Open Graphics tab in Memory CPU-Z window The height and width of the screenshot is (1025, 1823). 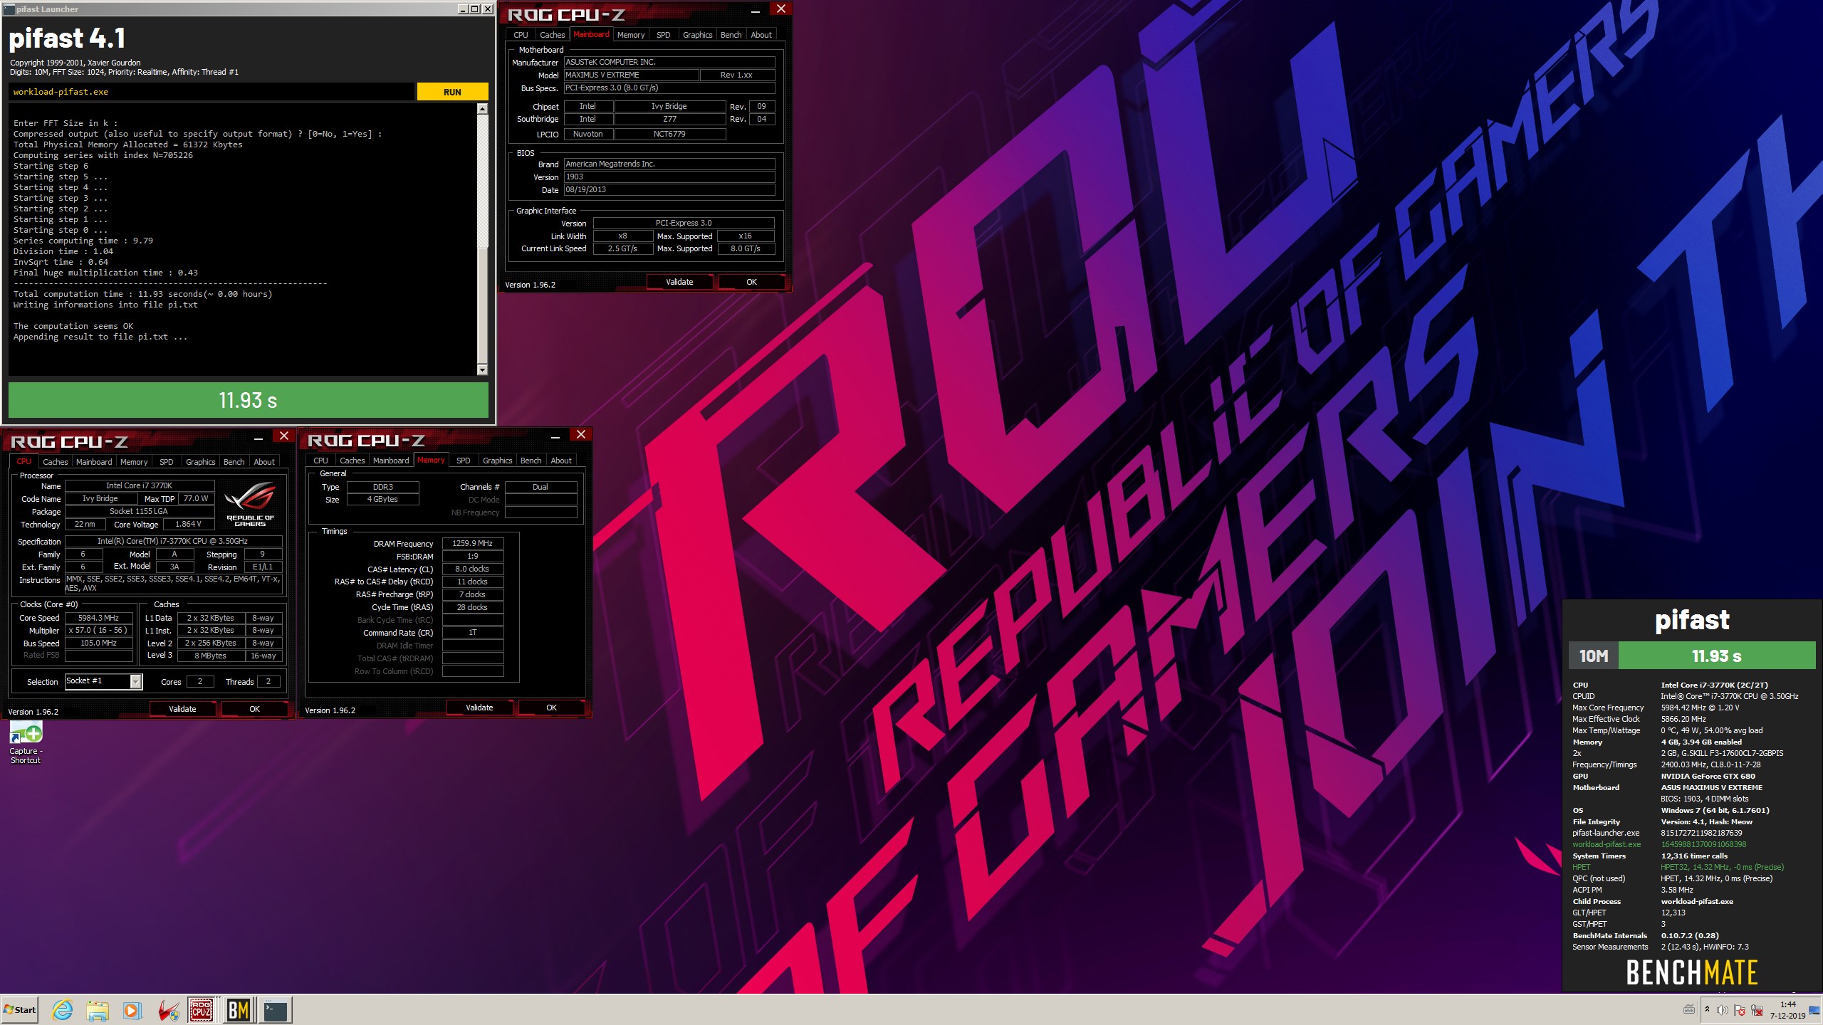(x=497, y=460)
